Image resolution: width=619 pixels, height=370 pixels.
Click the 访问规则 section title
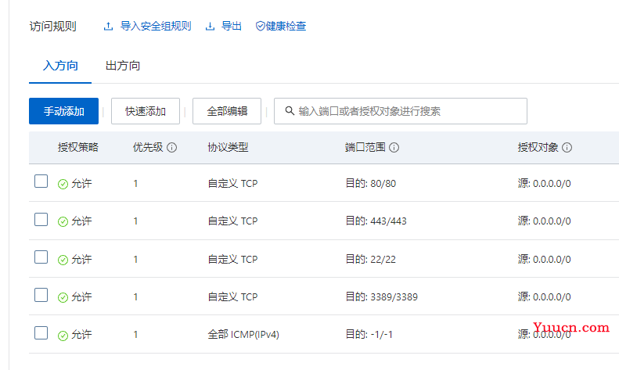[x=53, y=27]
